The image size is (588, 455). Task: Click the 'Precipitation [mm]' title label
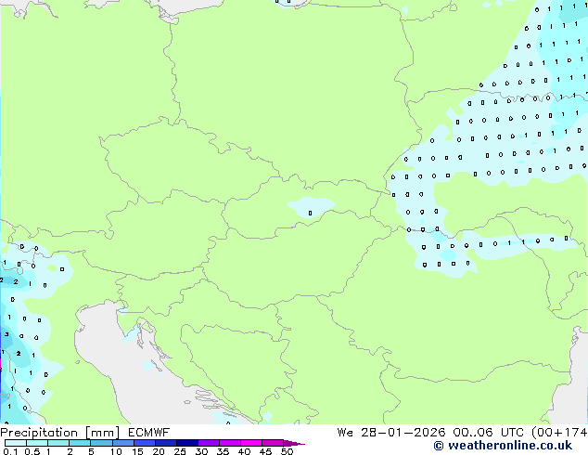60,433
